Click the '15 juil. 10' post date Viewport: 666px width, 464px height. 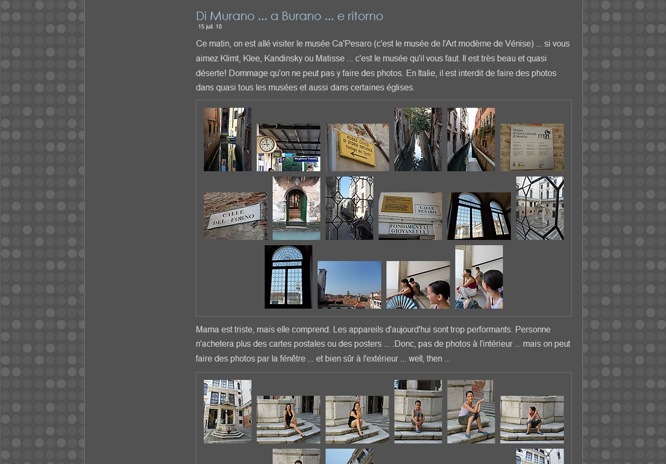pos(210,26)
